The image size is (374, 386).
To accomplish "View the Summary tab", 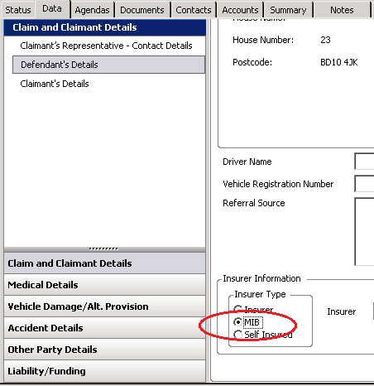I will pos(288,10).
